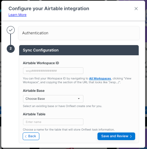Click the Save and Review button

point(116,136)
